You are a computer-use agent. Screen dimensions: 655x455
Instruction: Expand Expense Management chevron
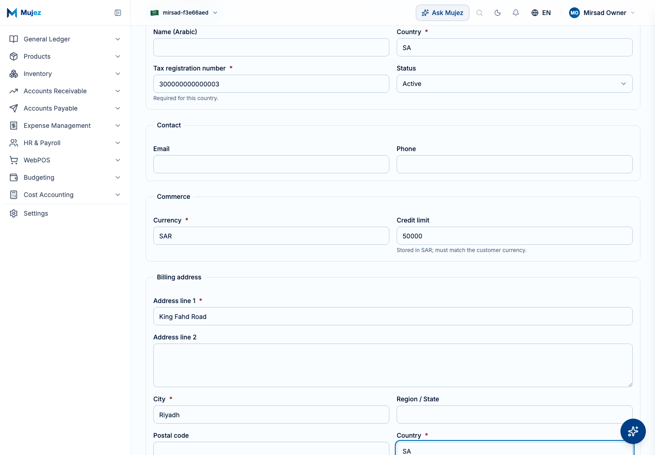pos(118,126)
